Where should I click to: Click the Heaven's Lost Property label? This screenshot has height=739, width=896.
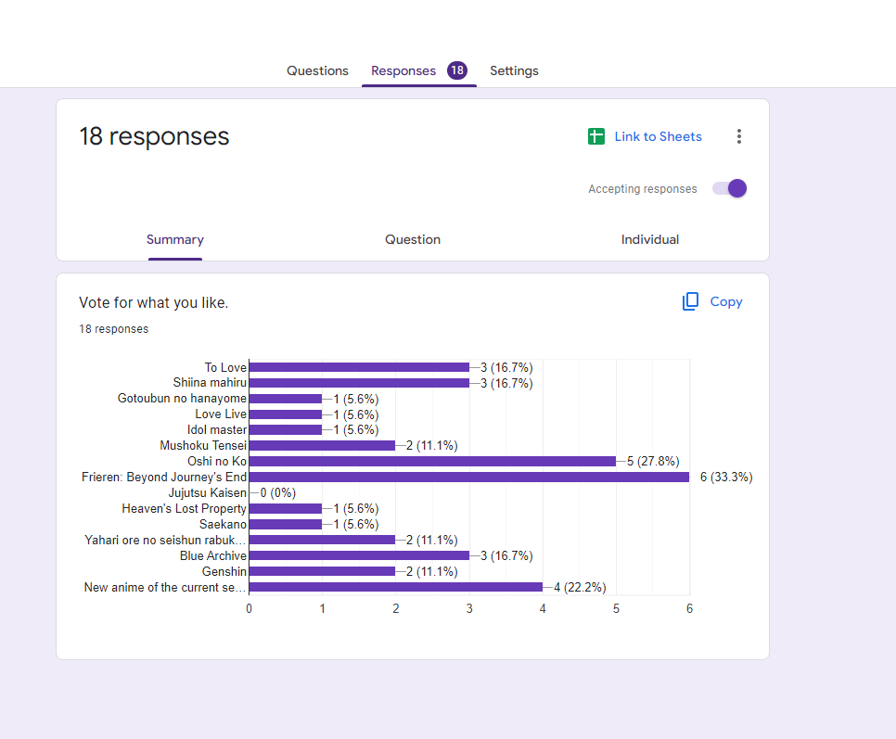(x=184, y=508)
